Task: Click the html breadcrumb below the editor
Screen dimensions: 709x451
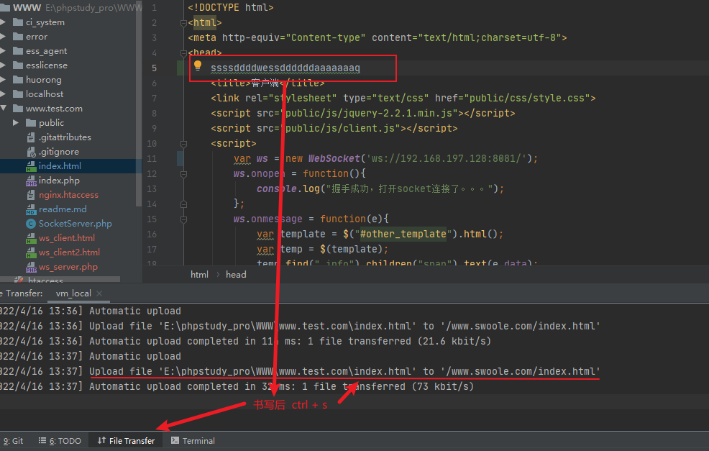Action: click(199, 274)
